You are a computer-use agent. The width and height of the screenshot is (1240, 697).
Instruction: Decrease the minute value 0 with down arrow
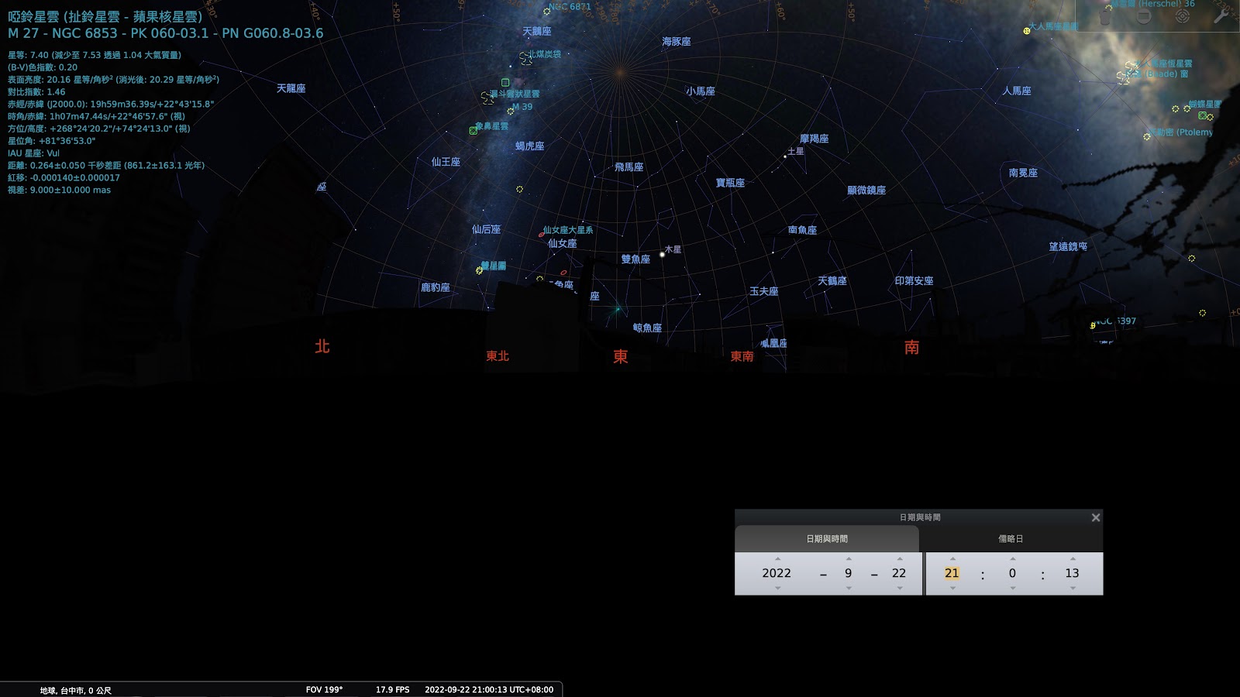coord(1012,588)
